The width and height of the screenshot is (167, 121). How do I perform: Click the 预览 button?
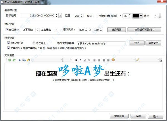tap(137, 43)
